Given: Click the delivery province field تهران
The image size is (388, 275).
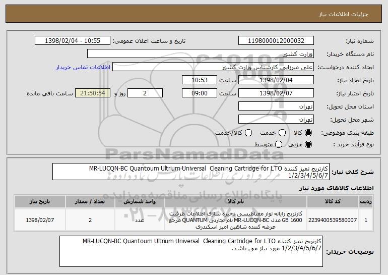Looking at the screenshot, I should [276, 106].
